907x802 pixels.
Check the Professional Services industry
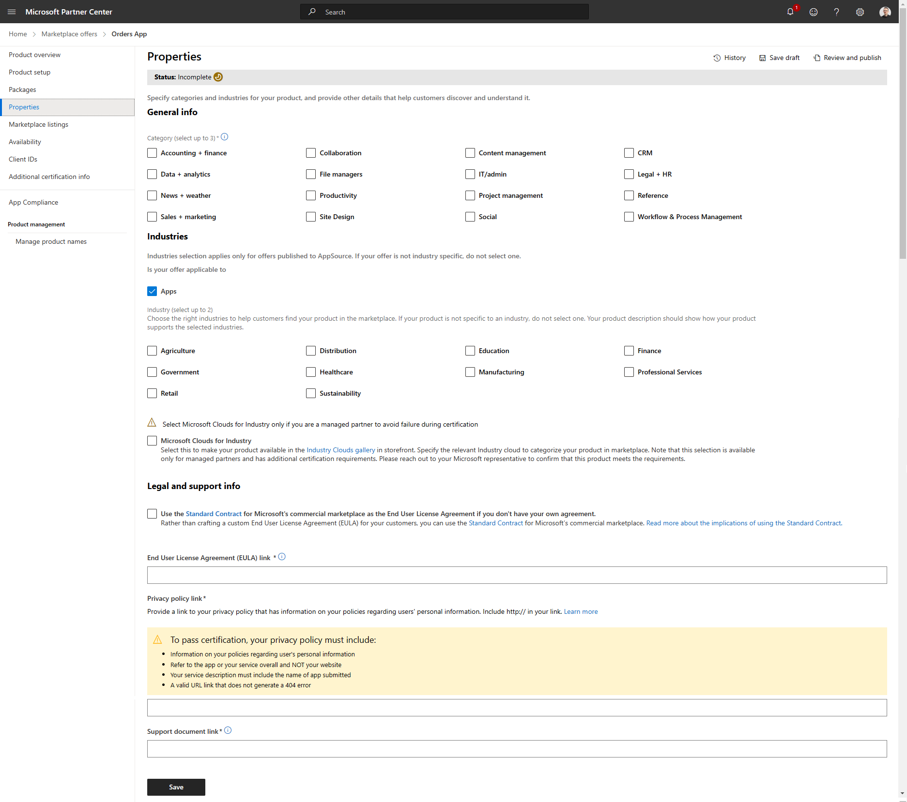coord(629,372)
